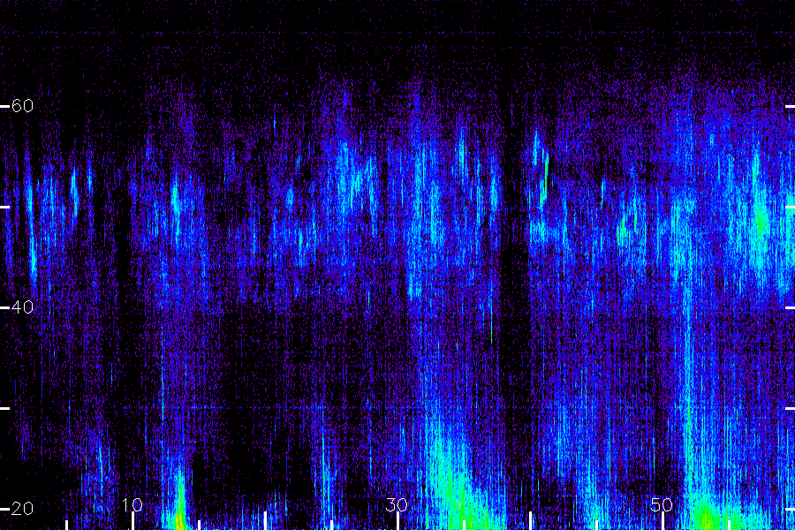This screenshot has width=795, height=530.
Task: Click the 50 label on horizontal axis
Action: click(x=662, y=504)
